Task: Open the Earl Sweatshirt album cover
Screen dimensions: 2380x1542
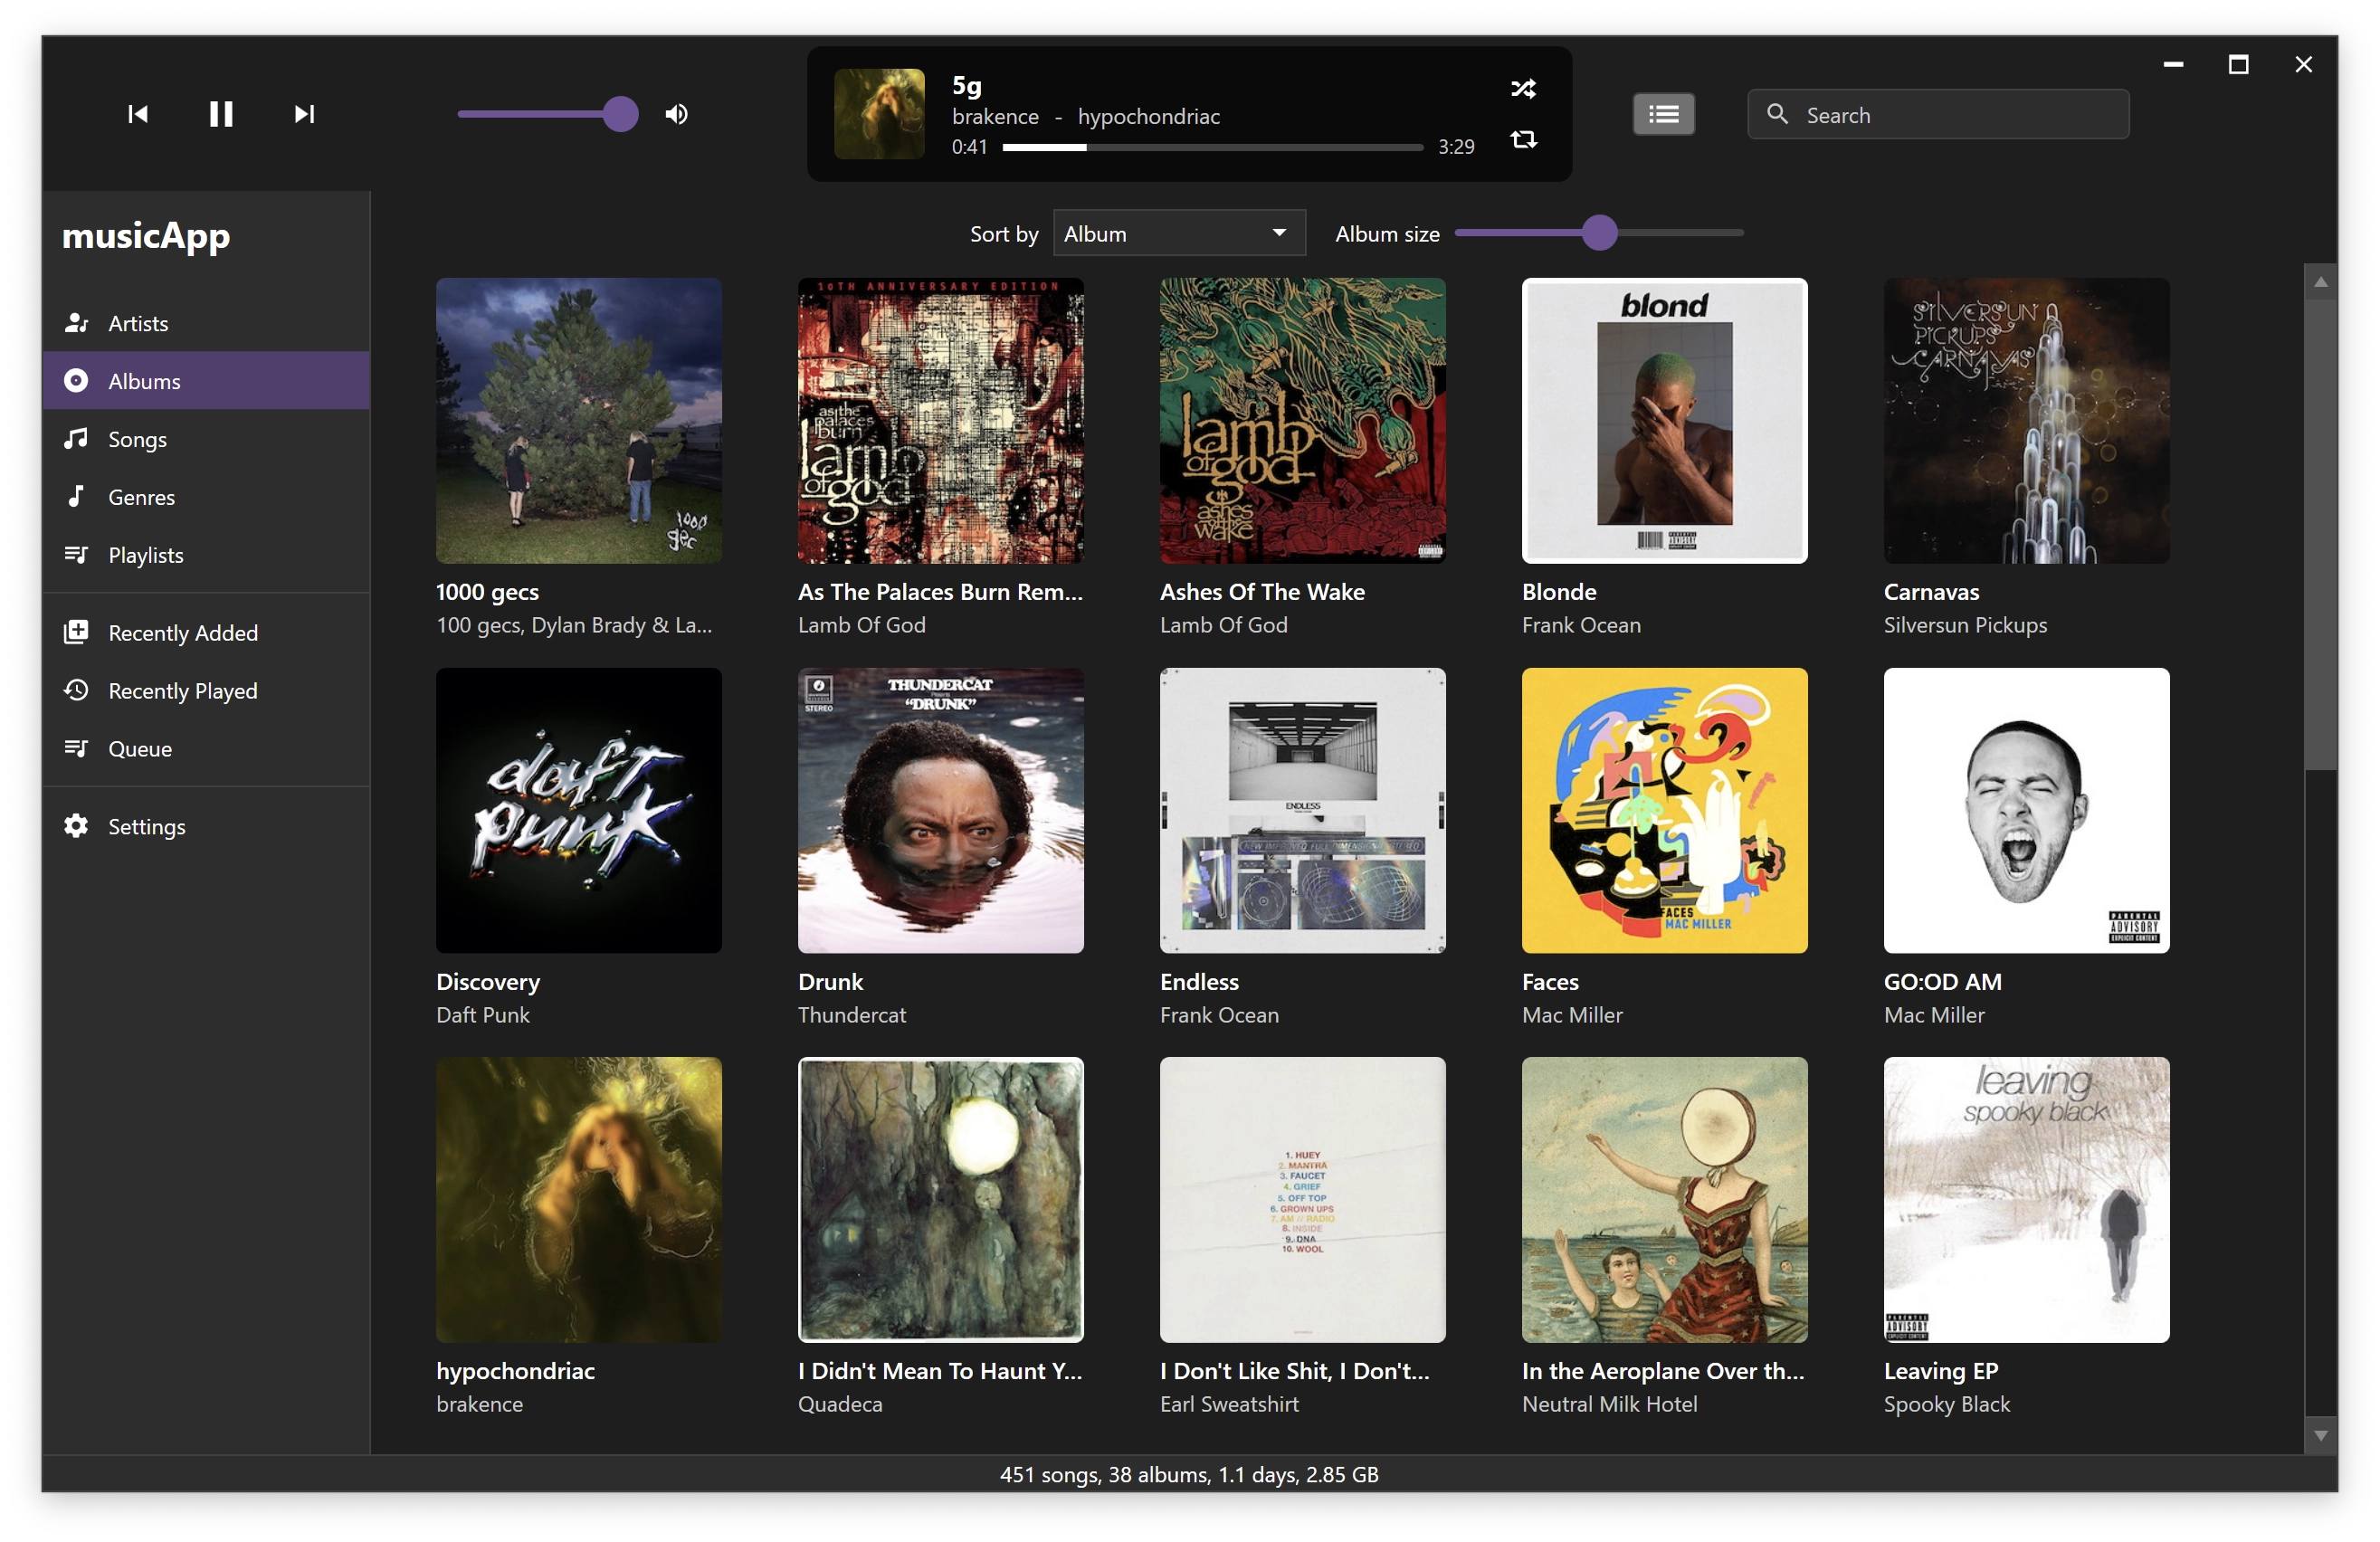Action: 1303,1200
